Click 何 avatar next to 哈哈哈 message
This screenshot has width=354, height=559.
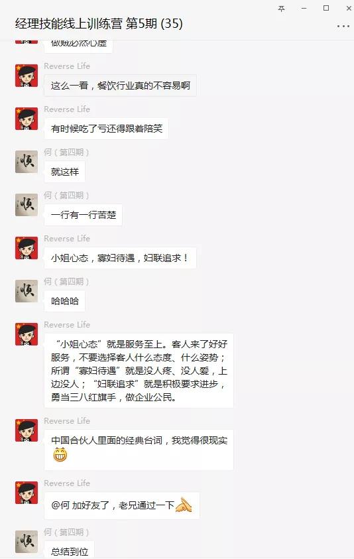point(27,291)
